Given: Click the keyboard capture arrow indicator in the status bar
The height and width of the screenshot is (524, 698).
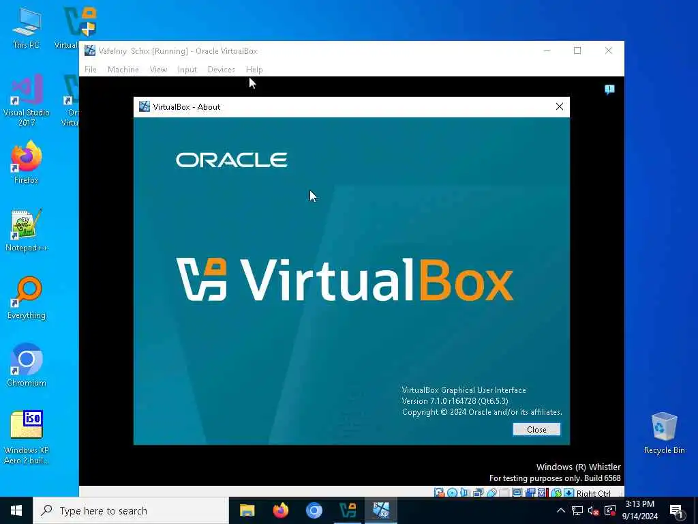Looking at the screenshot, I should pos(568,493).
